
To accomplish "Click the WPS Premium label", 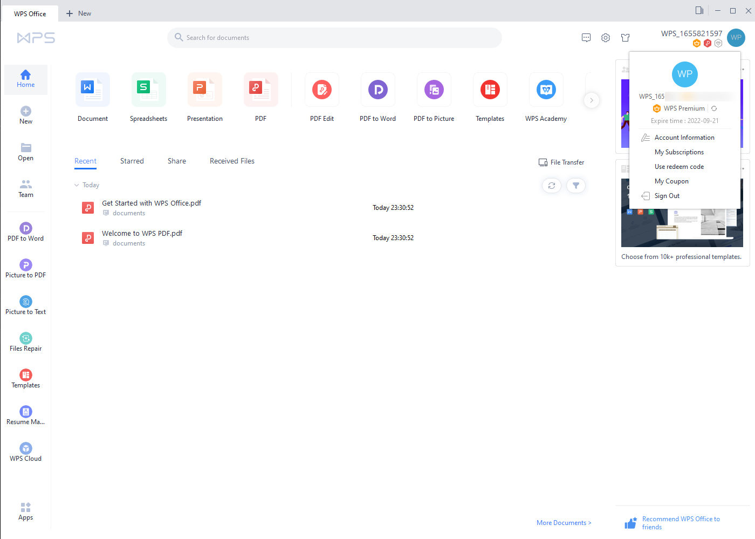I will [684, 108].
